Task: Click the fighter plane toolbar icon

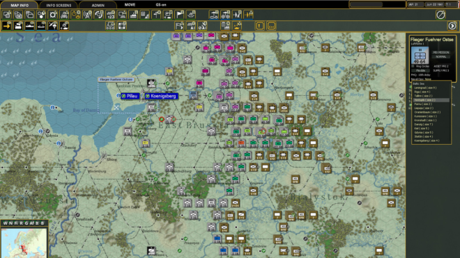Action: 237,15
